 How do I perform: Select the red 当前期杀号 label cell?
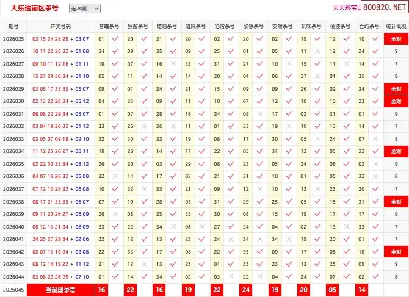coord(60,290)
